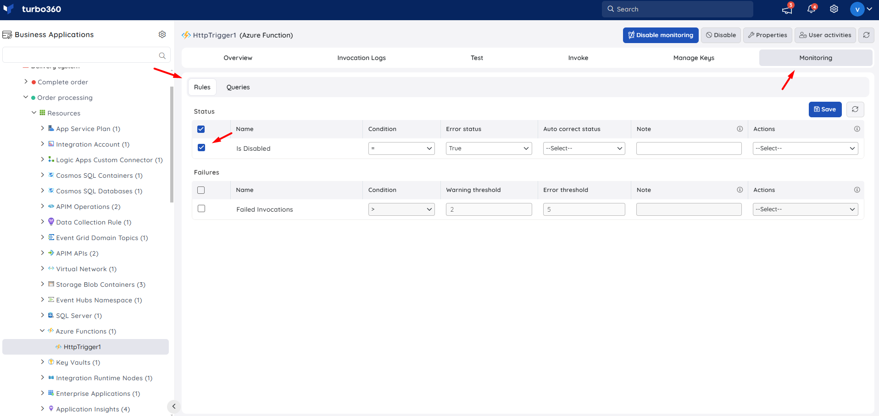Image resolution: width=879 pixels, height=416 pixels.
Task: Click the Integration Account icon
Action: coord(51,144)
